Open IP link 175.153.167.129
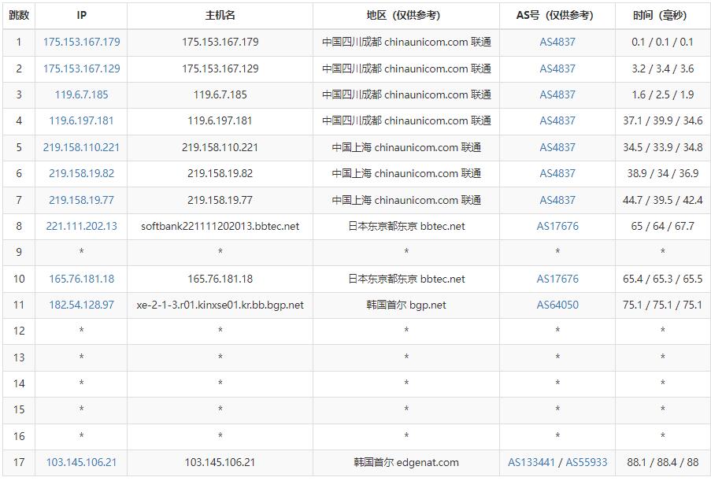 (82, 69)
